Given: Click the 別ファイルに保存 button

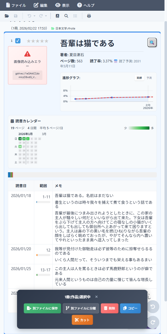Looking at the screenshot, I should [x=42, y=308].
